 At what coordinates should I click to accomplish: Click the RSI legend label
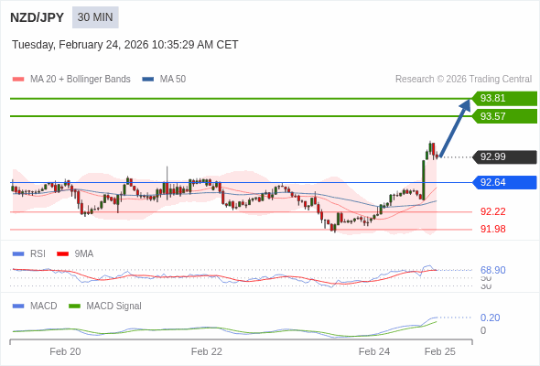tap(38, 254)
